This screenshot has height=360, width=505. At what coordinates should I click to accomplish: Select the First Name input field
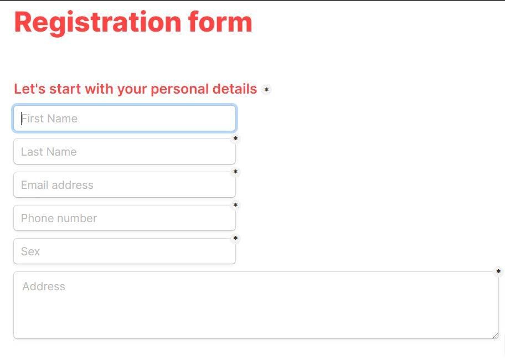click(125, 118)
